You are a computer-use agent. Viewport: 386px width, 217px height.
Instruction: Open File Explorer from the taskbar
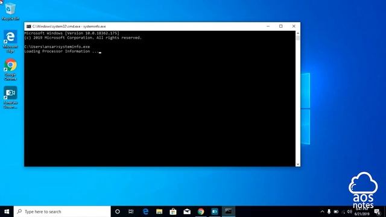[x=159, y=212]
